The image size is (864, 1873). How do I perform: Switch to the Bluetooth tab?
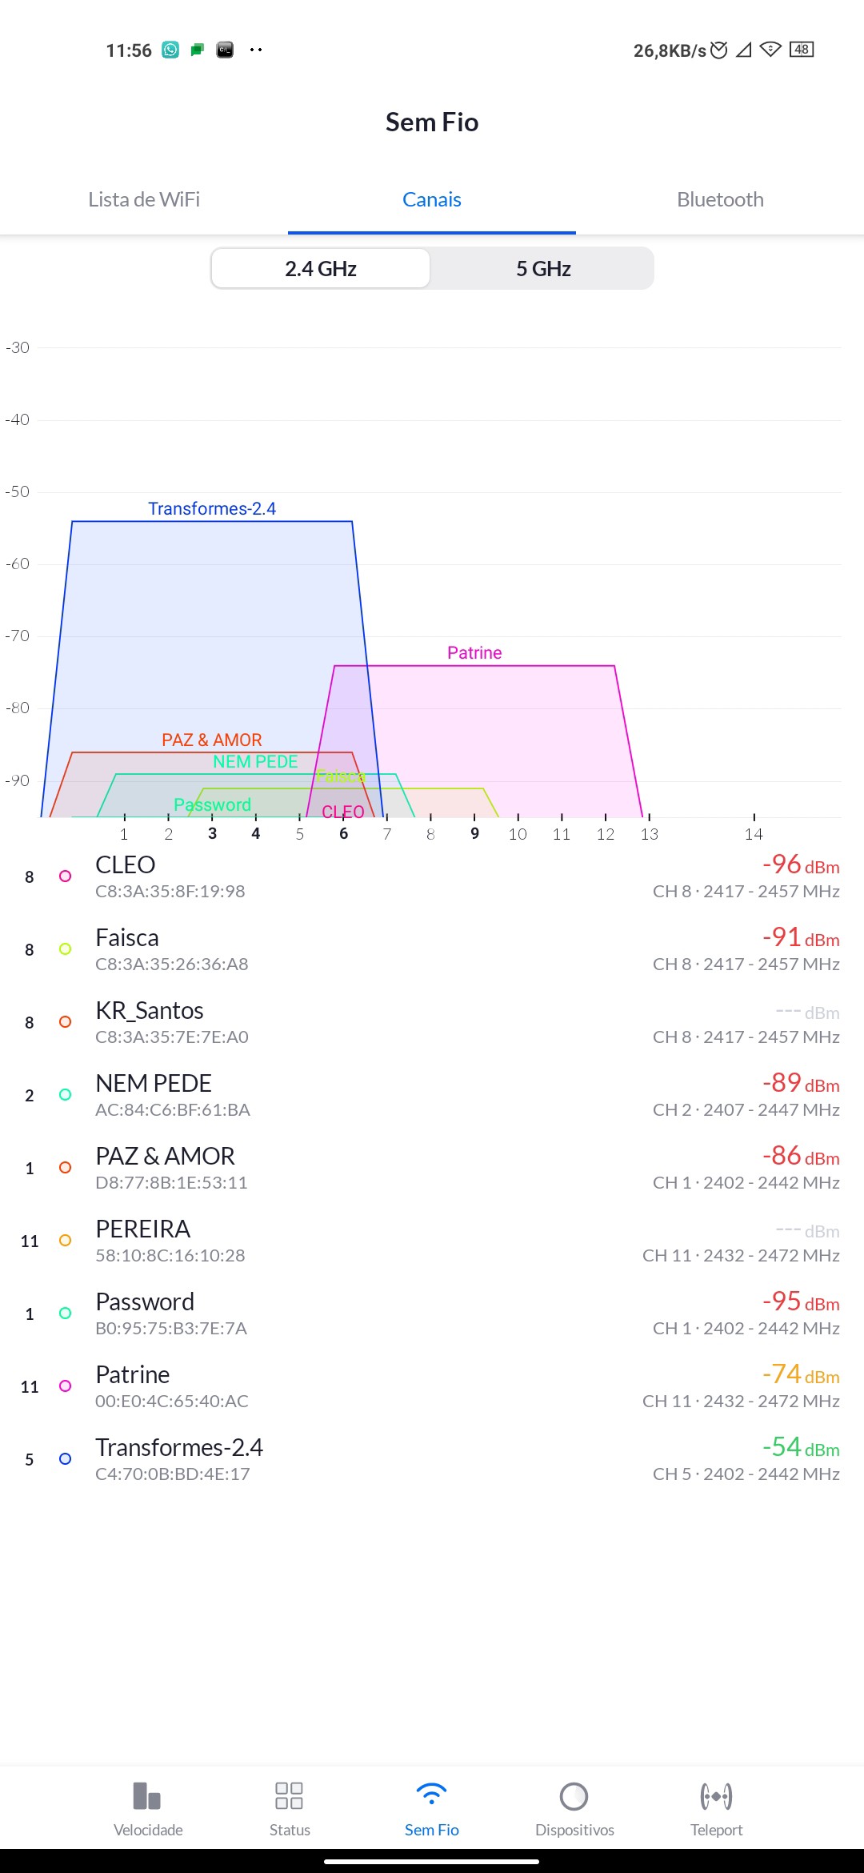(x=720, y=199)
